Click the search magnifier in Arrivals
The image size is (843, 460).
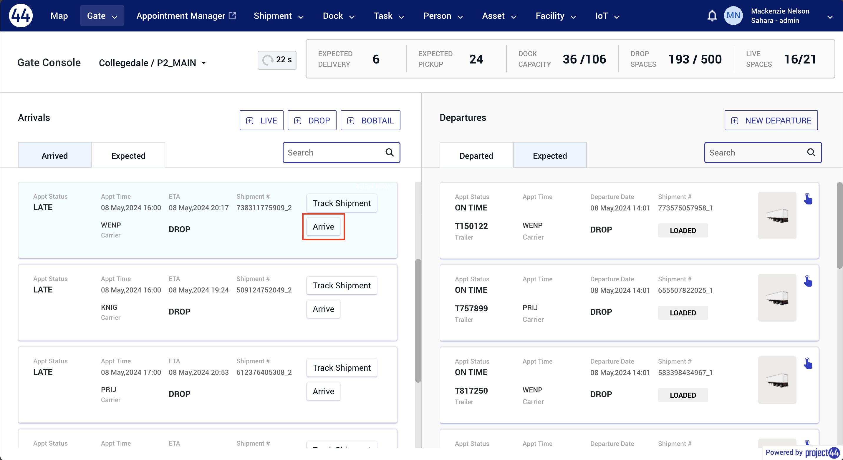390,152
